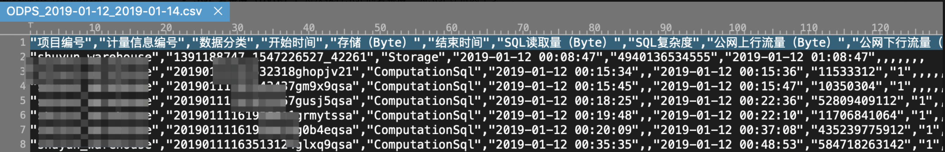Click the "结束时间" header field

tap(458, 43)
